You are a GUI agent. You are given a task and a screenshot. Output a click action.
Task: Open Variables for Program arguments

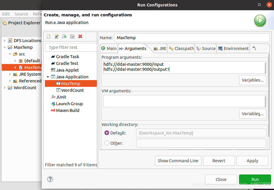pos(253,80)
